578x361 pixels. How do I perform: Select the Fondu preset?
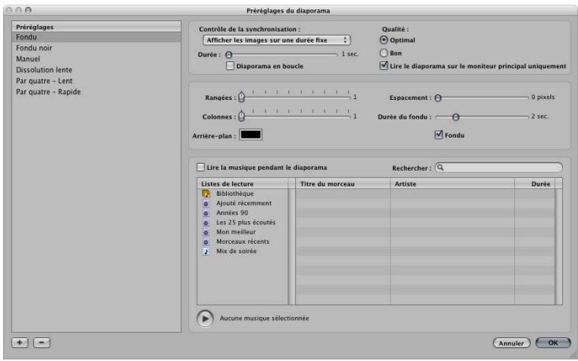pyautogui.click(x=97, y=37)
